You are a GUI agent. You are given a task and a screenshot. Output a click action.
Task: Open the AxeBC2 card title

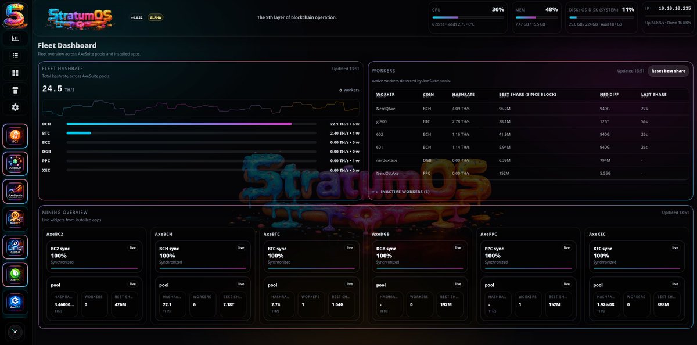[55, 234]
